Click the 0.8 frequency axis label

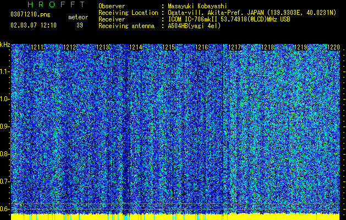[4, 154]
